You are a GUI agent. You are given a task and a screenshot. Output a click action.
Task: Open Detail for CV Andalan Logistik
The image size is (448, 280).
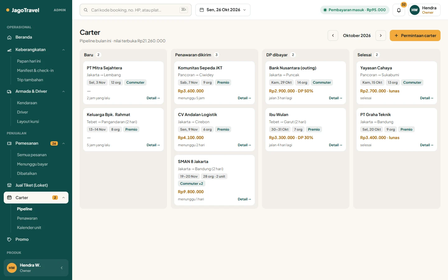(244, 145)
